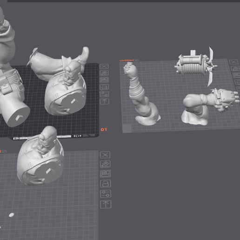Remove plate 01 with its X icon

[x=104, y=67]
